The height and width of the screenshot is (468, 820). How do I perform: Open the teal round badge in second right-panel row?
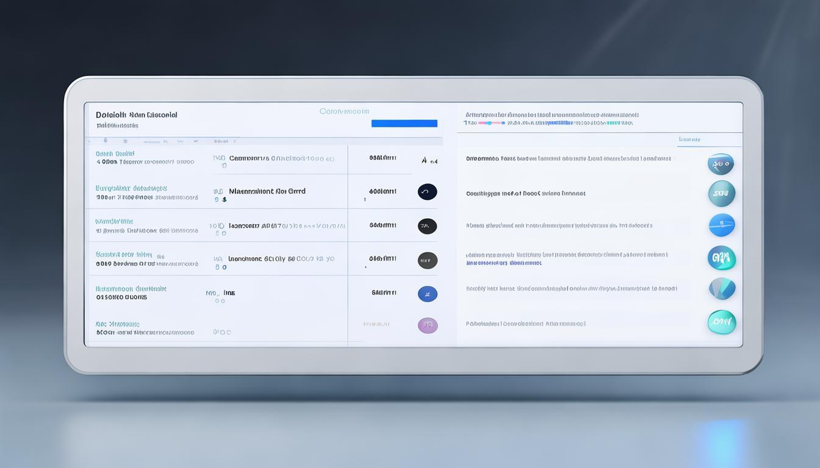(721, 193)
